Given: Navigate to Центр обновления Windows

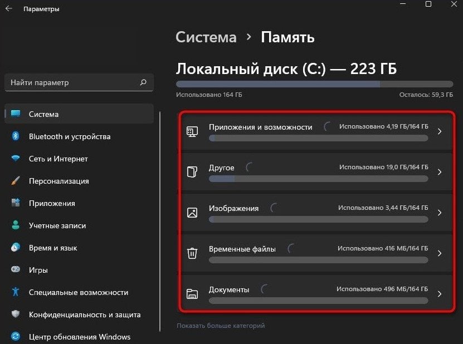Looking at the screenshot, I should coord(79,337).
